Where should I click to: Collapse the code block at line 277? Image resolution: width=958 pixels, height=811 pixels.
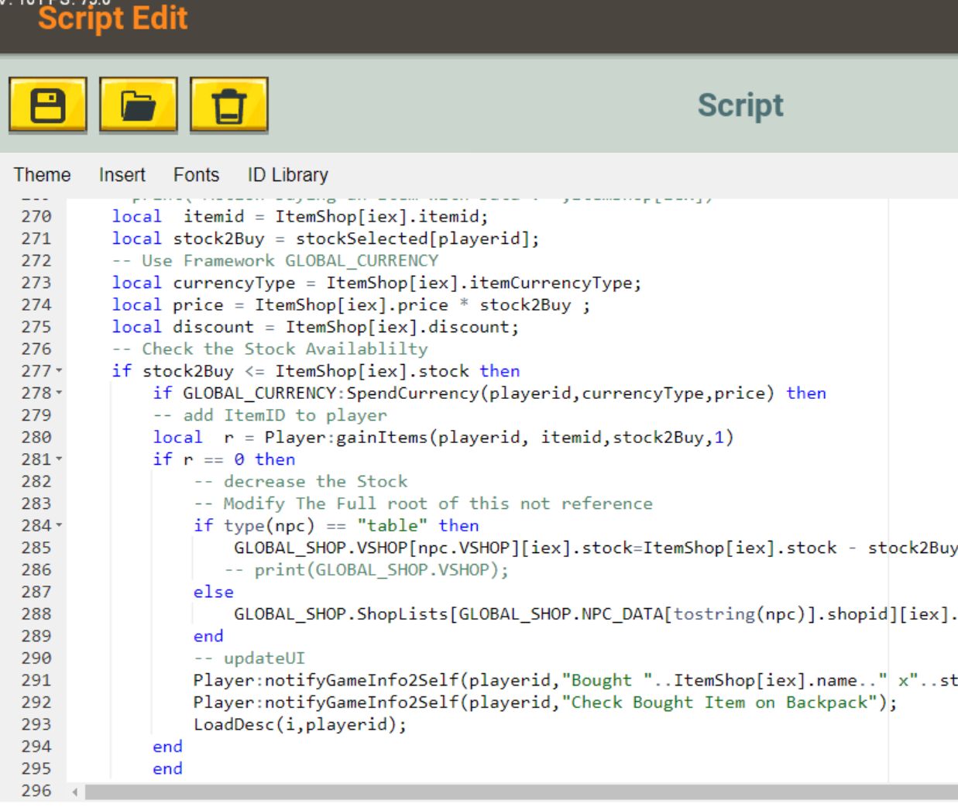click(x=60, y=372)
